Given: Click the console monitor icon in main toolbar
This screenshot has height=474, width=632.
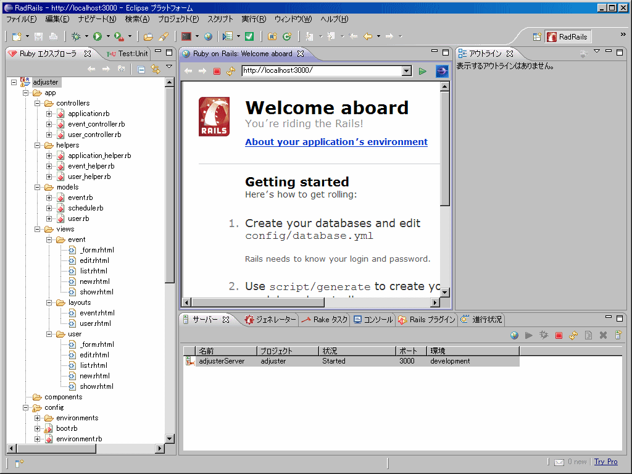Looking at the screenshot, I should [x=186, y=36].
